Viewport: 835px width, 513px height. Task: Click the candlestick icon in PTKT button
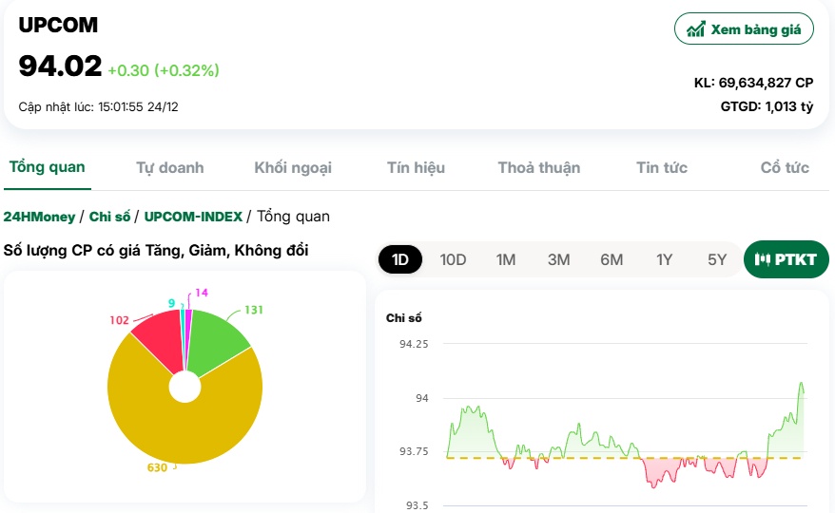pyautogui.click(x=763, y=259)
